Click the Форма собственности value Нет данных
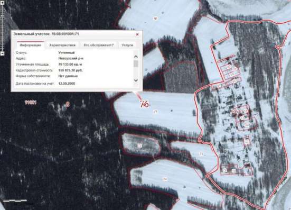The height and width of the screenshot is (210, 291). [x=68, y=76]
